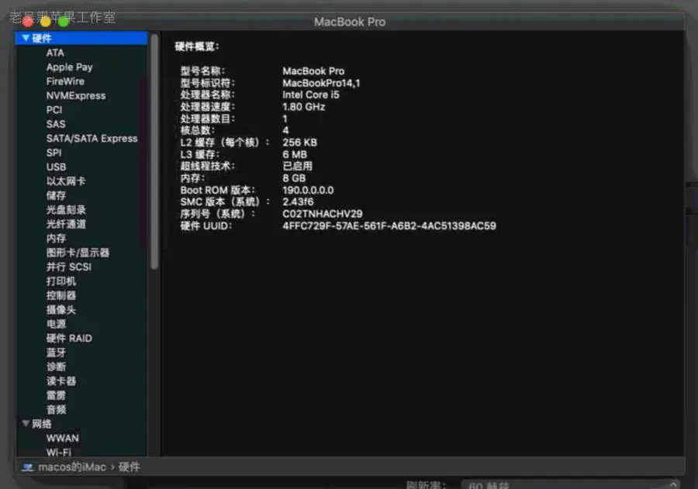The image size is (698, 489).
Task: Click the computer icon in path bar
Action: tap(28, 467)
